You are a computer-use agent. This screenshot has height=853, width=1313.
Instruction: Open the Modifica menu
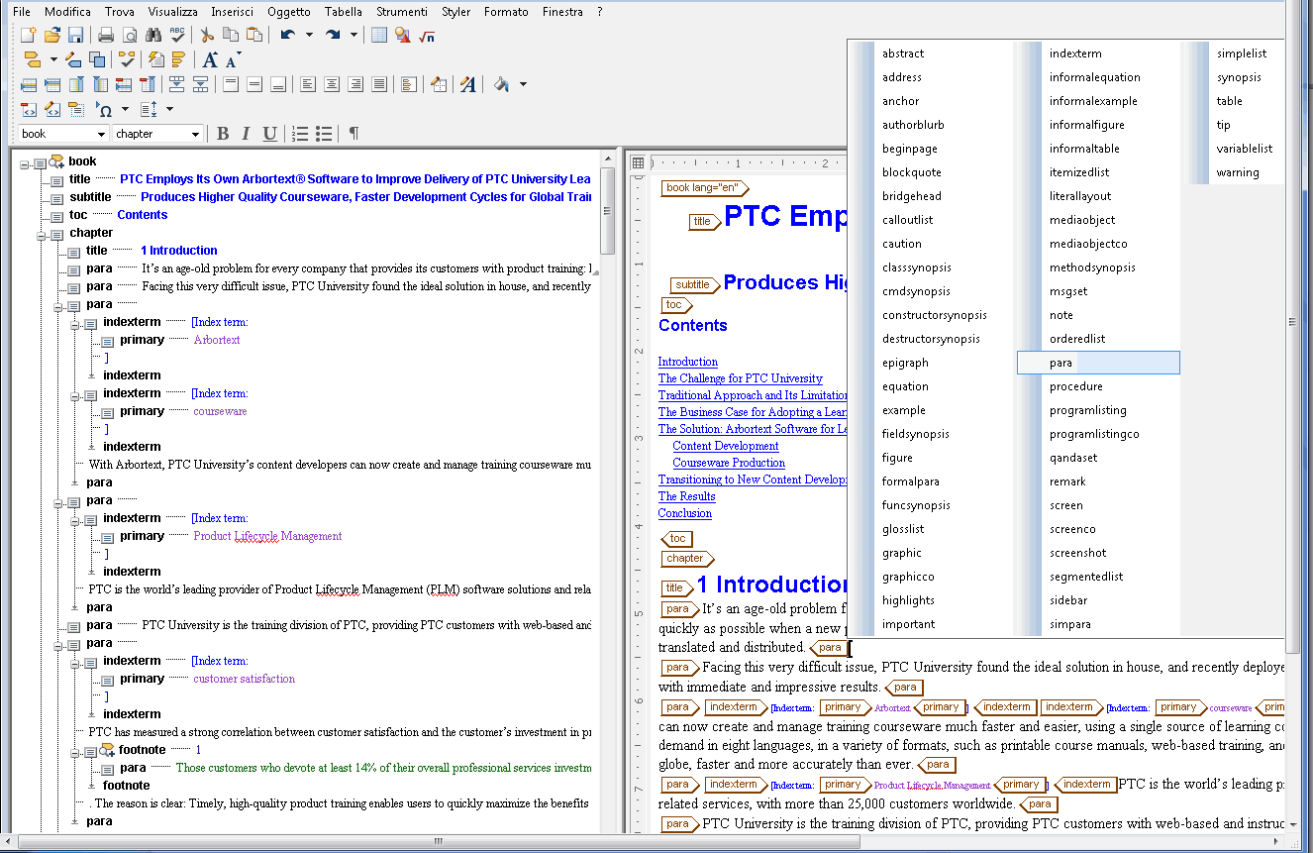tap(67, 12)
